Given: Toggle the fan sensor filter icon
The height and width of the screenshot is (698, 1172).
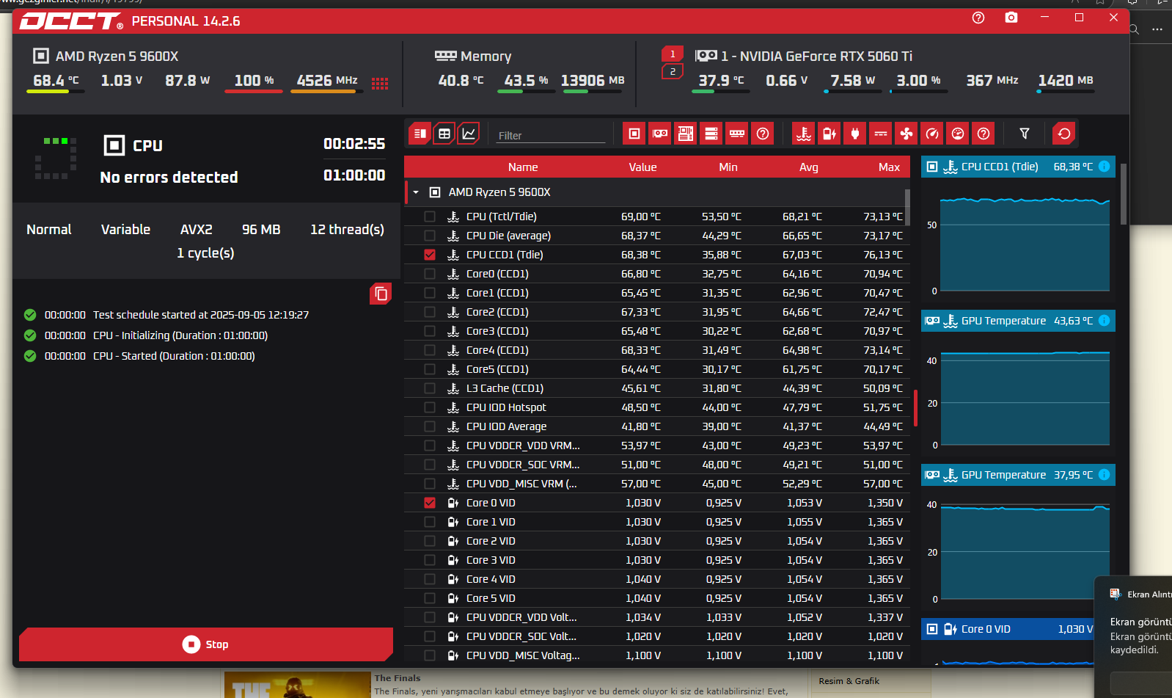Looking at the screenshot, I should click(907, 134).
